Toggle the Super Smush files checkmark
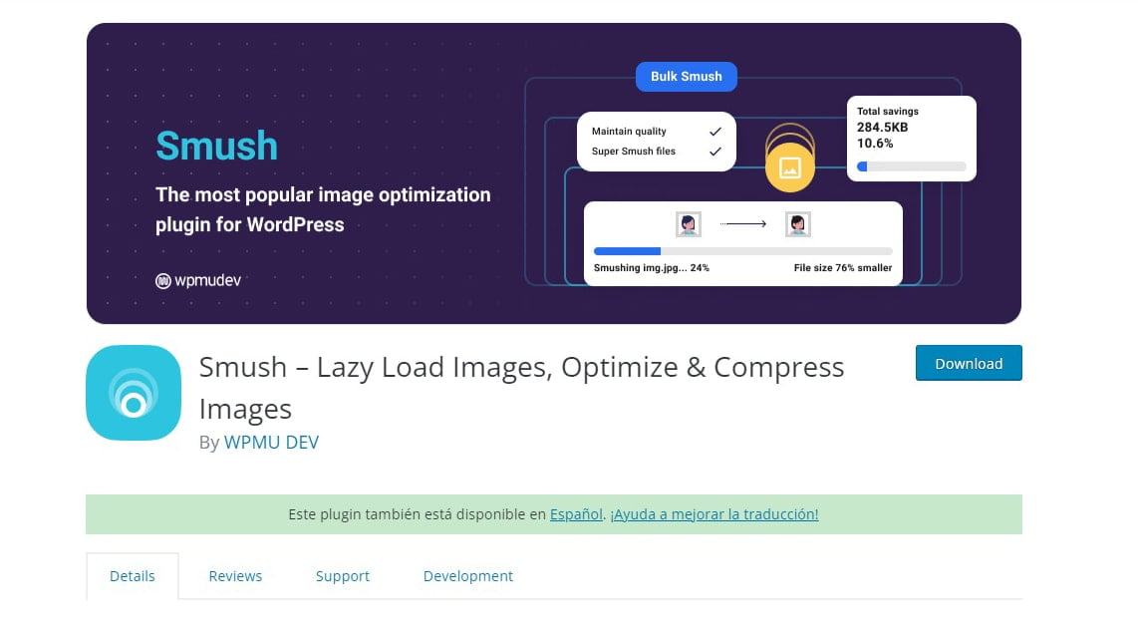This screenshot has height=638, width=1138. [714, 152]
